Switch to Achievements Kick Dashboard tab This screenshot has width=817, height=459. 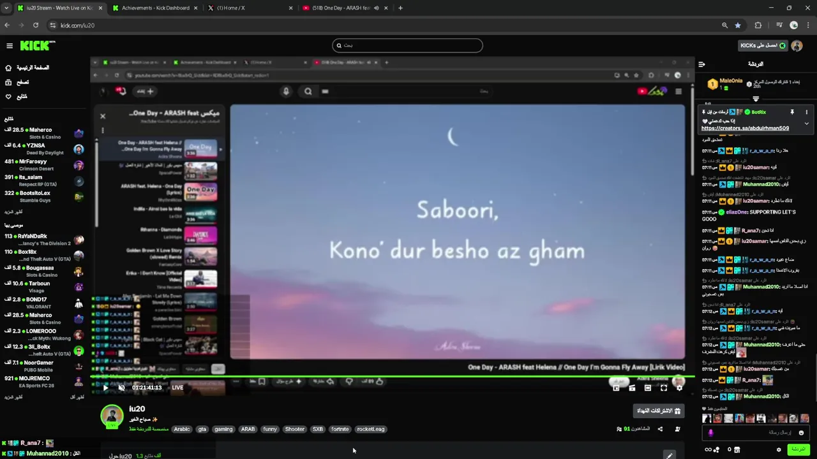155,8
